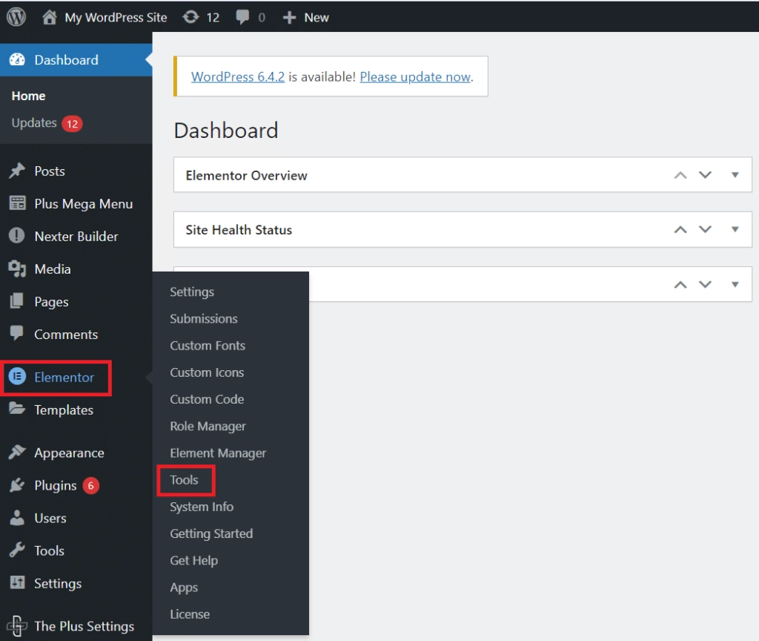Click the updates counter icon in admin bar
Image resolution: width=759 pixels, height=641 pixels.
click(x=191, y=16)
